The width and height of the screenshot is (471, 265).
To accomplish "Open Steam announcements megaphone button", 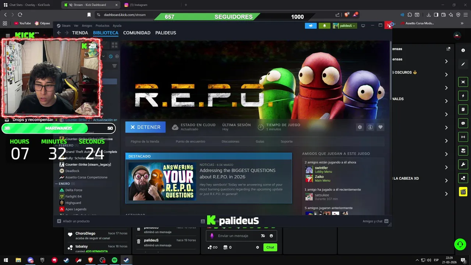I will (311, 26).
